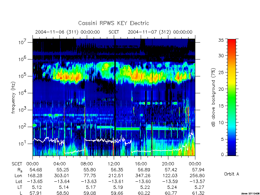Click the L value 60.22
Screen dimensions: 260x195
(144, 193)
